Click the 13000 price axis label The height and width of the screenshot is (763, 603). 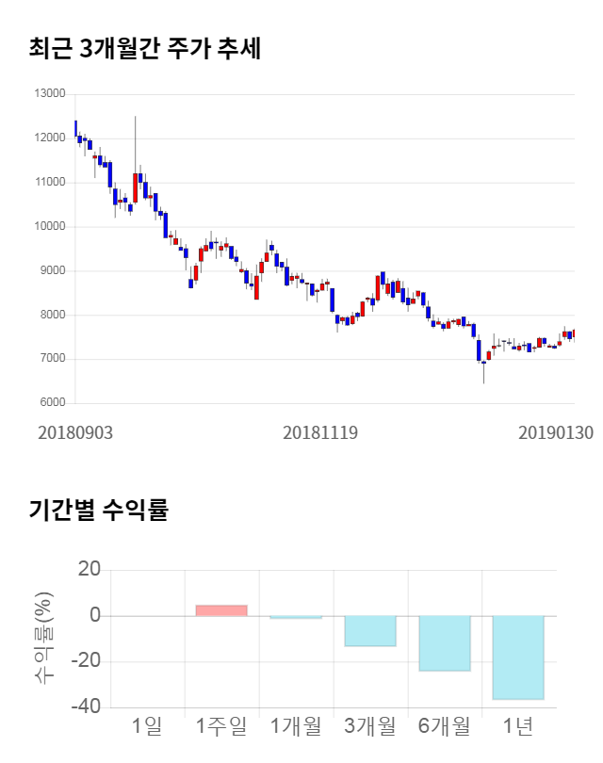(49, 94)
